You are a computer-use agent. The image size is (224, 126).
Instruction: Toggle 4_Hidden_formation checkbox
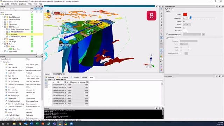click(x=7, y=32)
